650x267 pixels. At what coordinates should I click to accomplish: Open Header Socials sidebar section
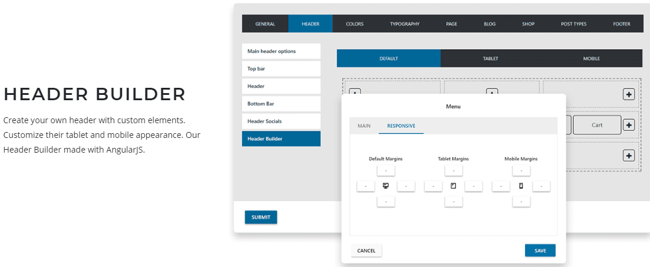tap(282, 121)
